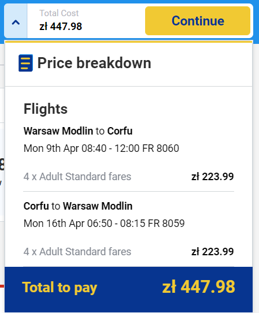Click outbound fare price zł 223.99
Image resolution: width=259 pixels, height=313 pixels.
212,177
